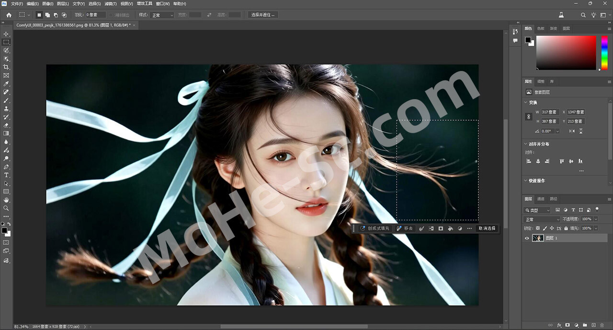Toggle the lock all (padlock) button
This screenshot has height=330, width=613.
tap(565, 228)
